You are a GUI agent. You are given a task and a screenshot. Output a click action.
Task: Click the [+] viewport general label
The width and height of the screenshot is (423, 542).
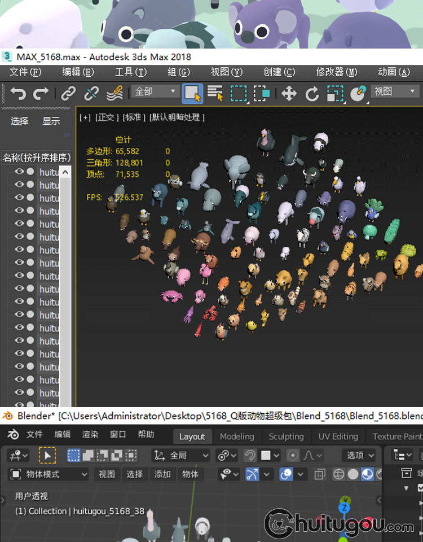point(85,118)
